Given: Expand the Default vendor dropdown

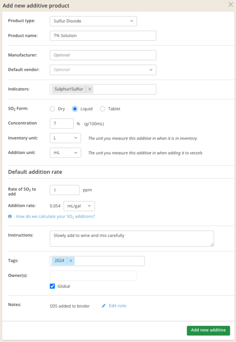Looking at the screenshot, I should click(103, 70).
